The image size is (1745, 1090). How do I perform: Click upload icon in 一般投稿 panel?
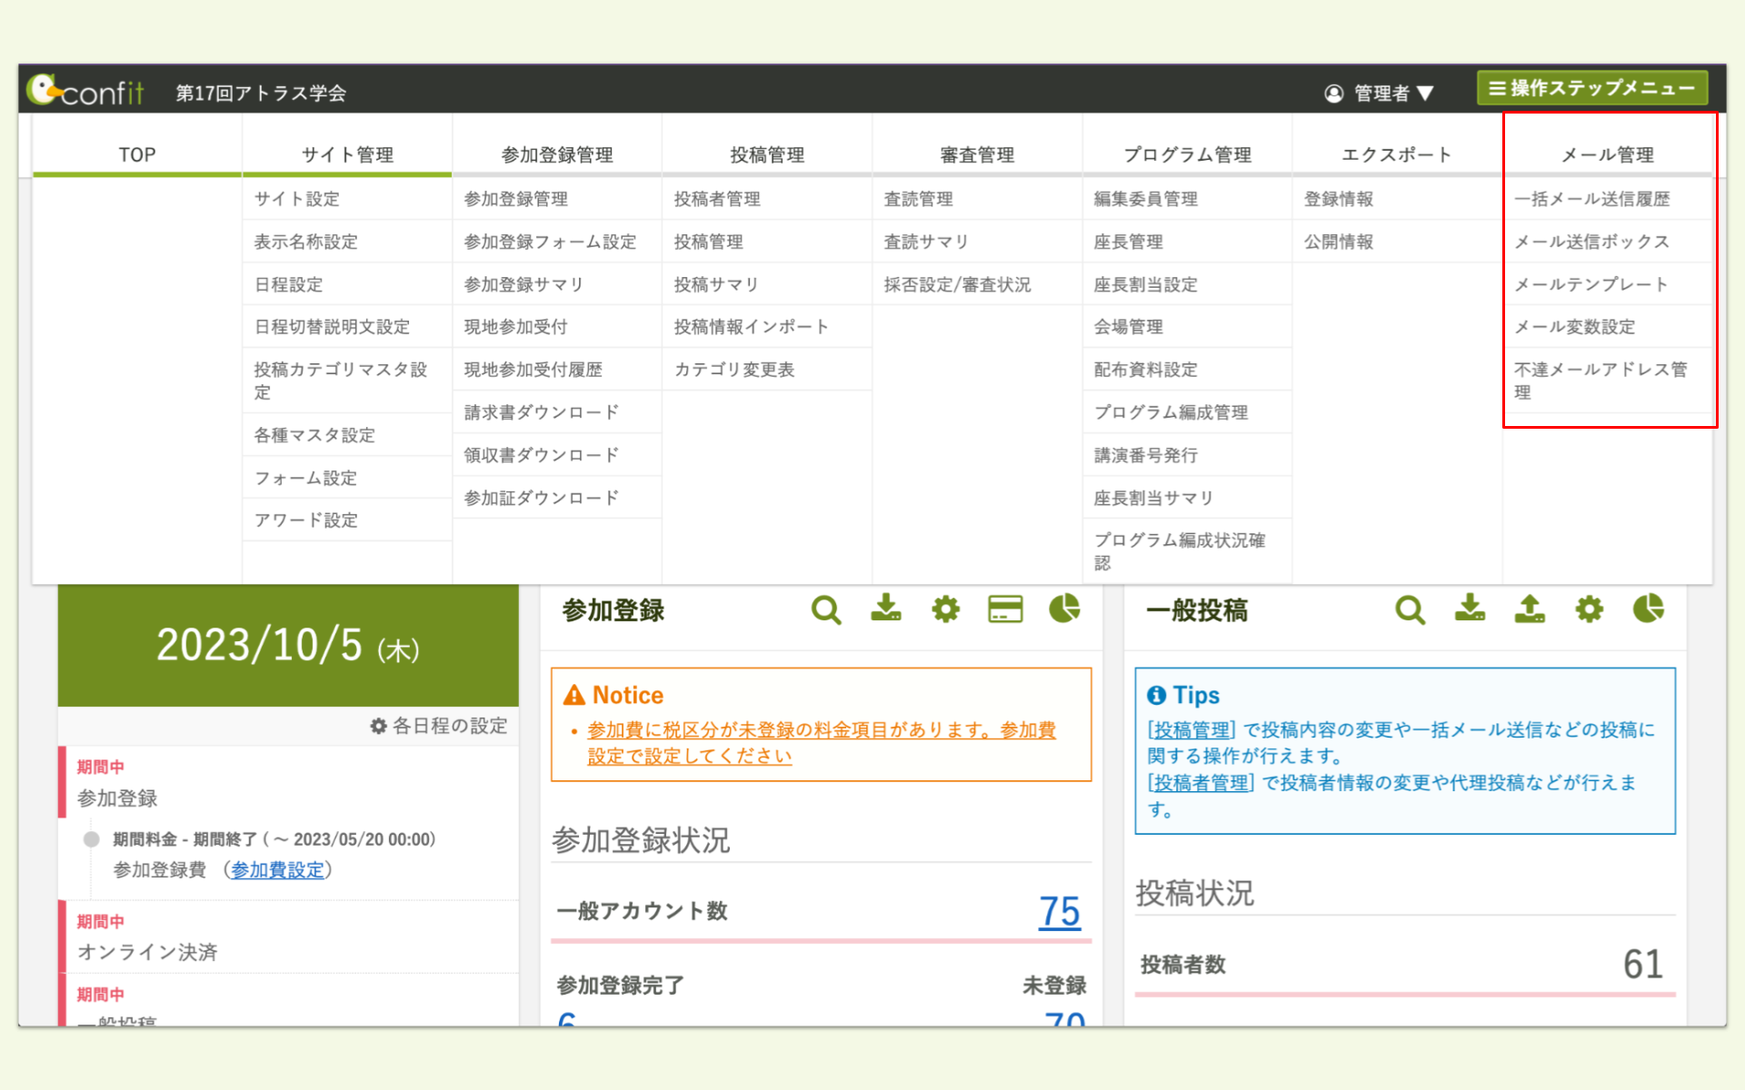(1530, 609)
